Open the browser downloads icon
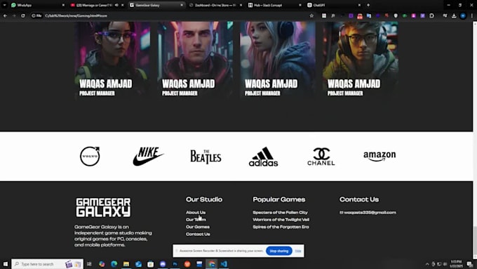Viewport: 477px width, 269px height. (454, 15)
